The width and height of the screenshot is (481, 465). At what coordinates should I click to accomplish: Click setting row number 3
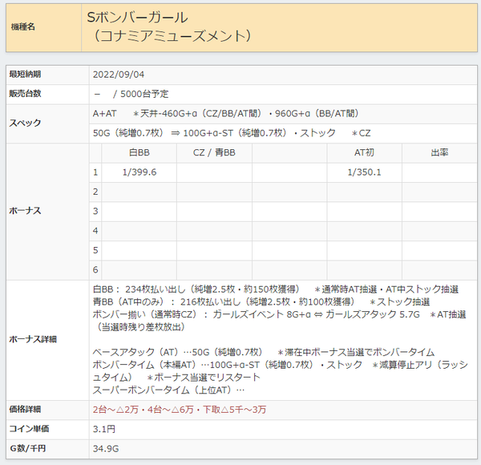tap(95, 212)
